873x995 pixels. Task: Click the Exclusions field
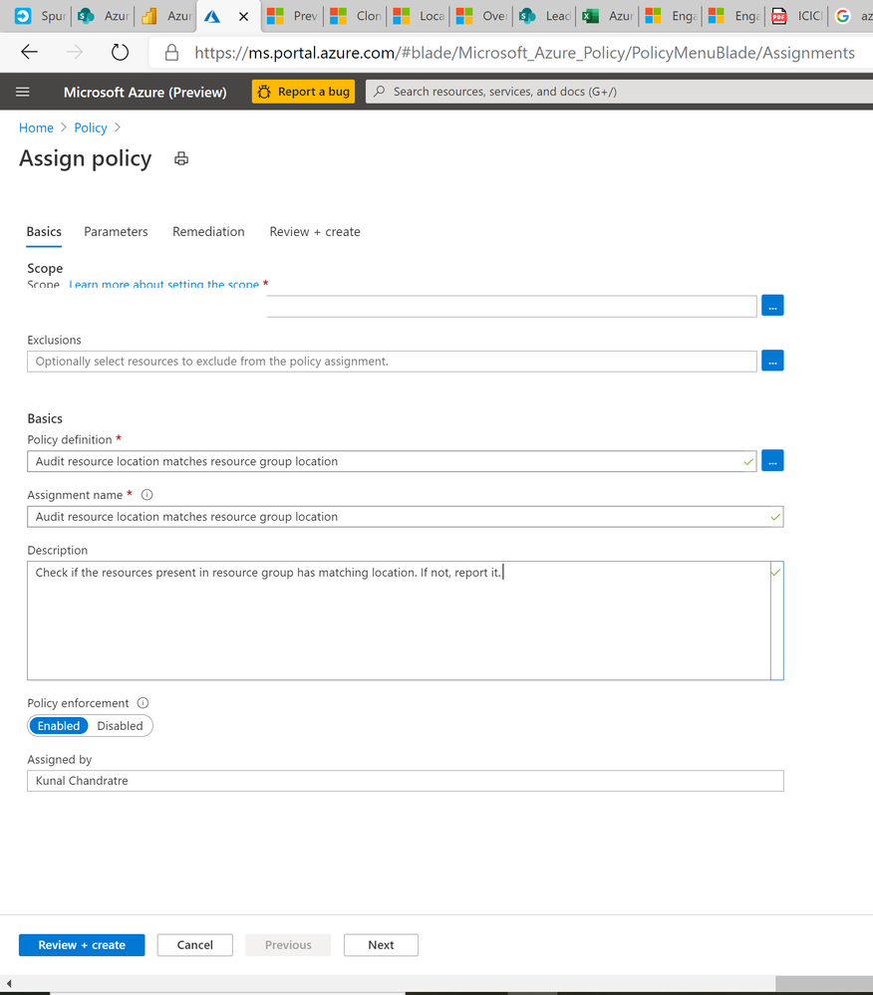392,362
